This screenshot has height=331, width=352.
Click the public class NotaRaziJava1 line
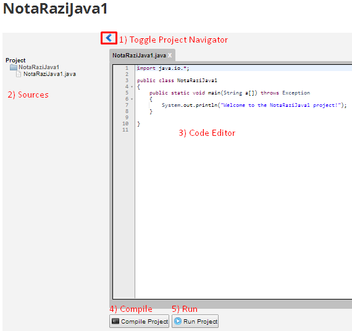[177, 80]
